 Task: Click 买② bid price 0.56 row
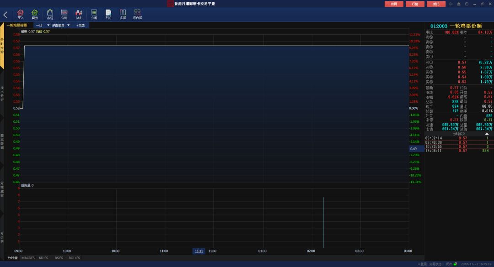click(459, 67)
